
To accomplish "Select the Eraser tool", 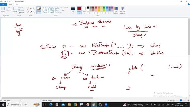I will coord(28,12).
